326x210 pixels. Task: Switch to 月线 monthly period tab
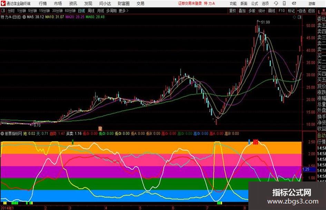pos(101,11)
